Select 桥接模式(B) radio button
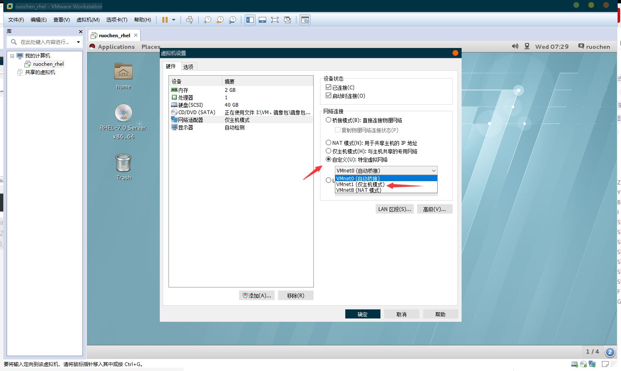621x371 pixels. [x=329, y=120]
